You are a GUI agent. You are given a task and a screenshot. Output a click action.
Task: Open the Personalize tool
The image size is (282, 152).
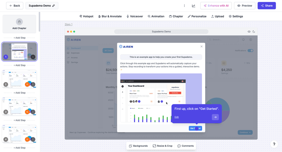(197, 16)
